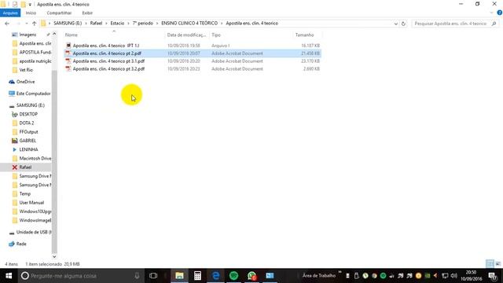
Task: Expand the address bar history dropdown
Action: tap(395, 24)
